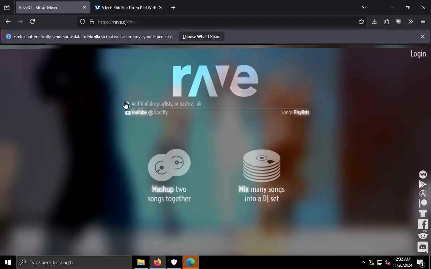
Task: Click the stacked discs DJ set icon
Action: [262, 165]
